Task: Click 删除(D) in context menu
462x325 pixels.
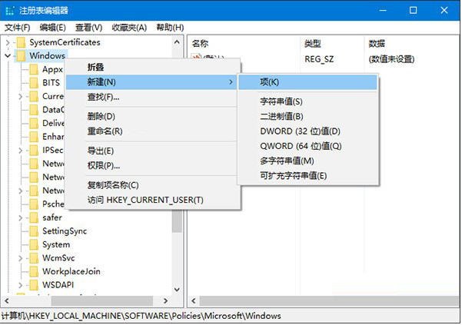Action: click(101, 116)
